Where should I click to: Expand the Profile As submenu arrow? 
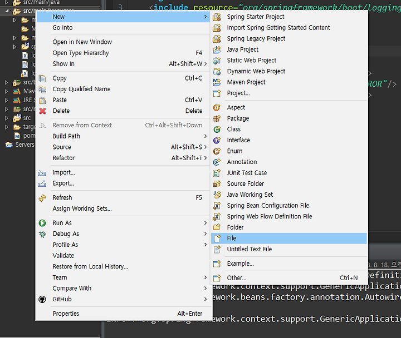[206, 245]
